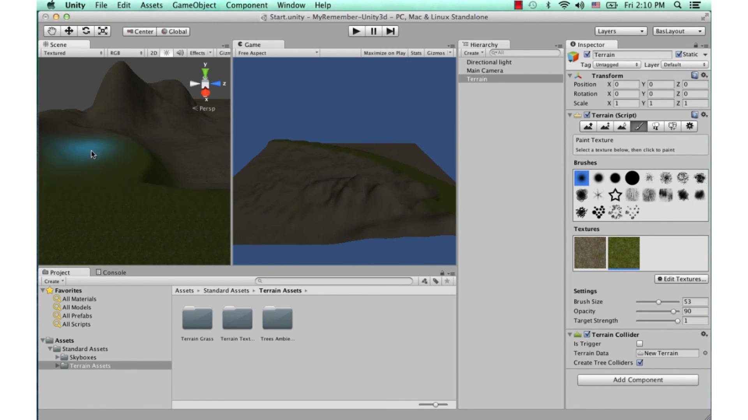Switch to the Console tab

[x=111, y=272]
